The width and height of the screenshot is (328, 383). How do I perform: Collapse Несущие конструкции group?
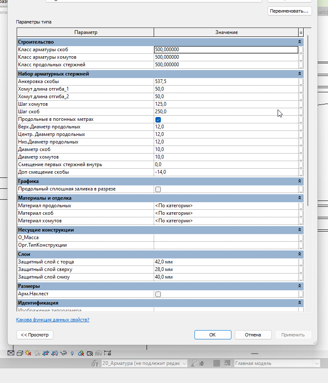point(299,229)
